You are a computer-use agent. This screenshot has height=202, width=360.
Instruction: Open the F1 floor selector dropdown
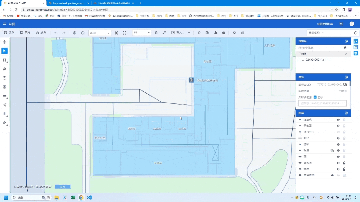point(141,33)
